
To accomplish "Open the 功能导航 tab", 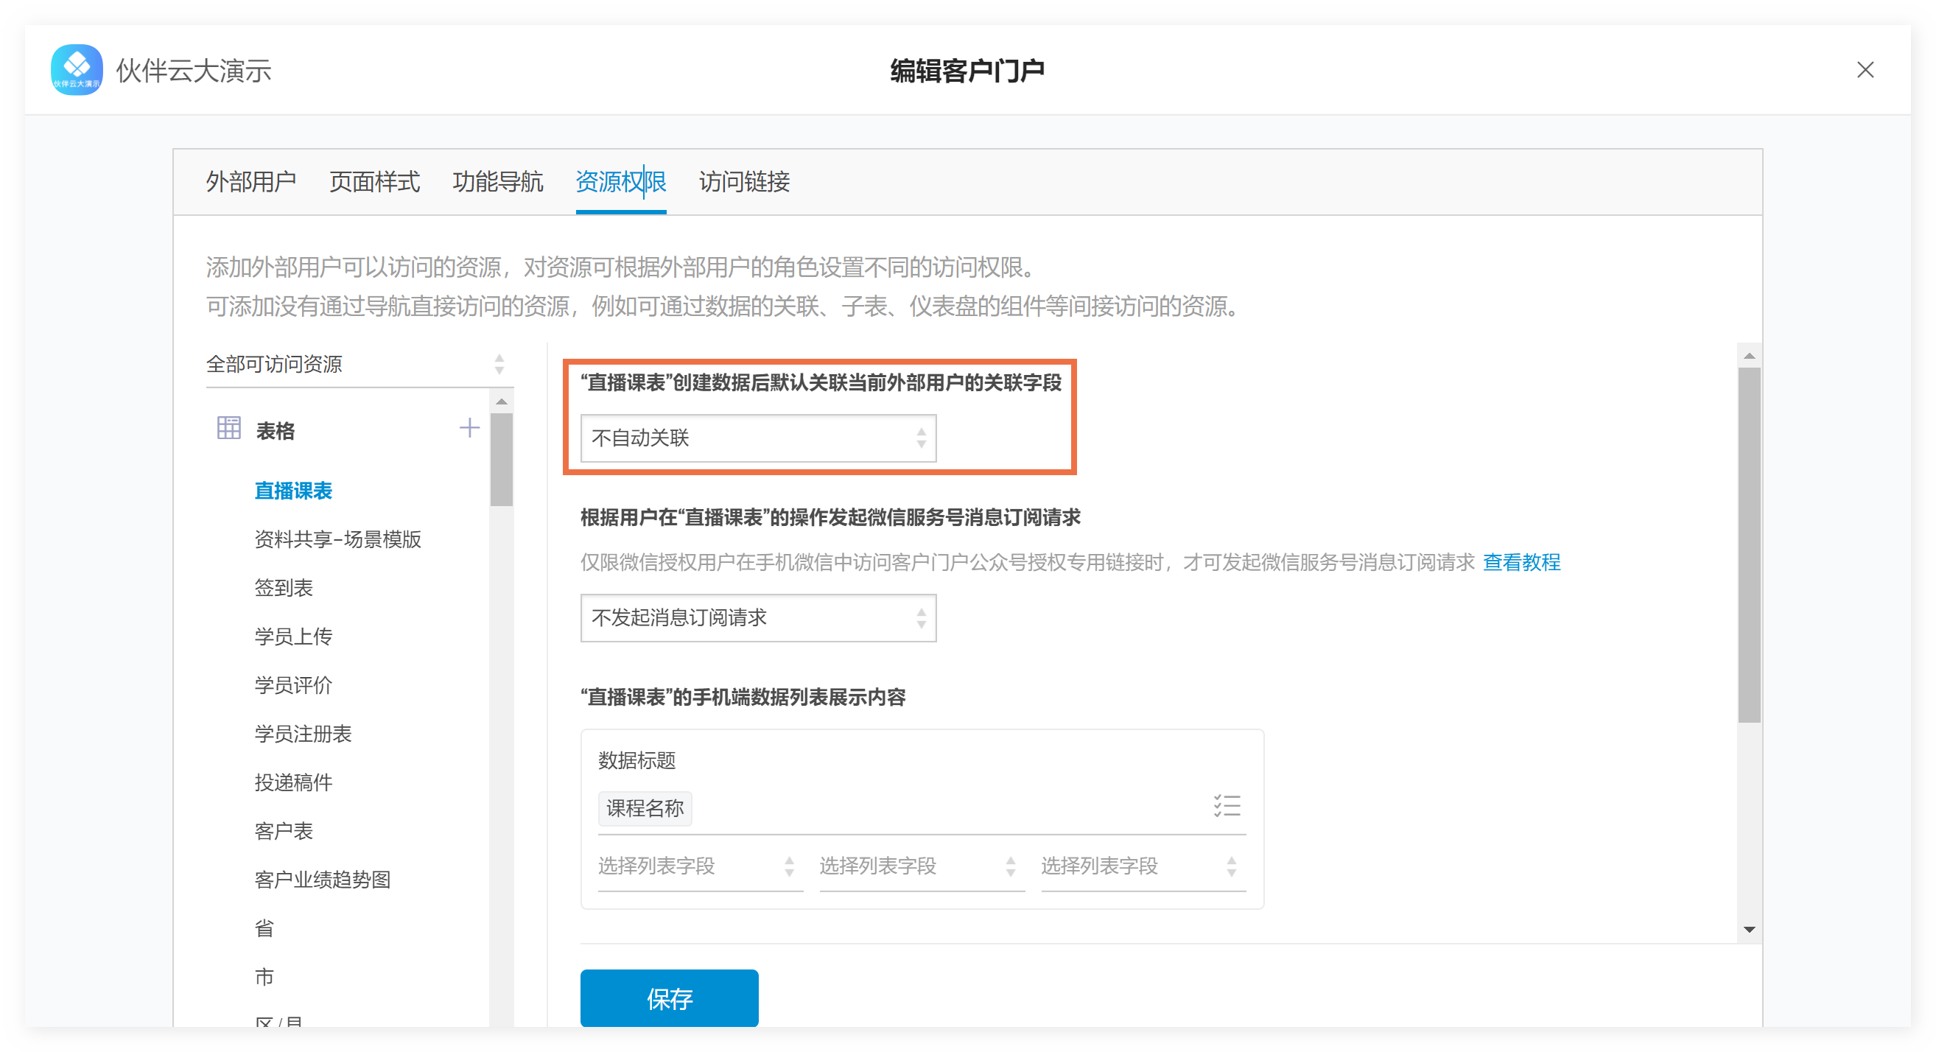I will point(497,182).
